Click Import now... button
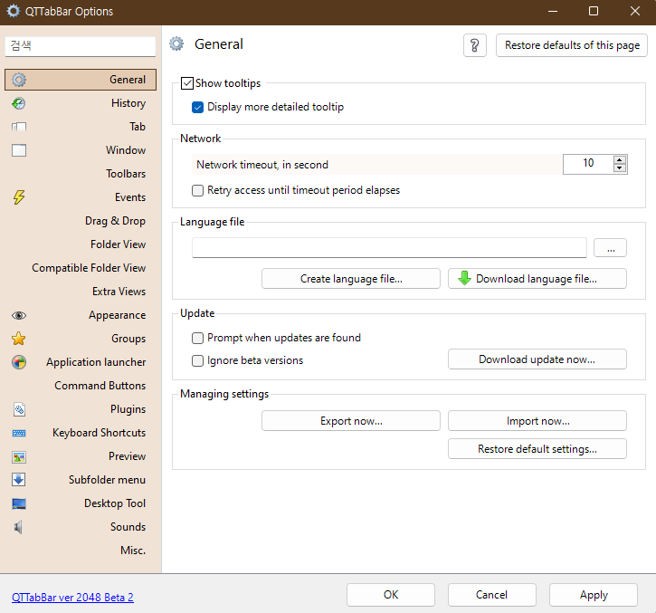Image resolution: width=656 pixels, height=613 pixels. 537,421
